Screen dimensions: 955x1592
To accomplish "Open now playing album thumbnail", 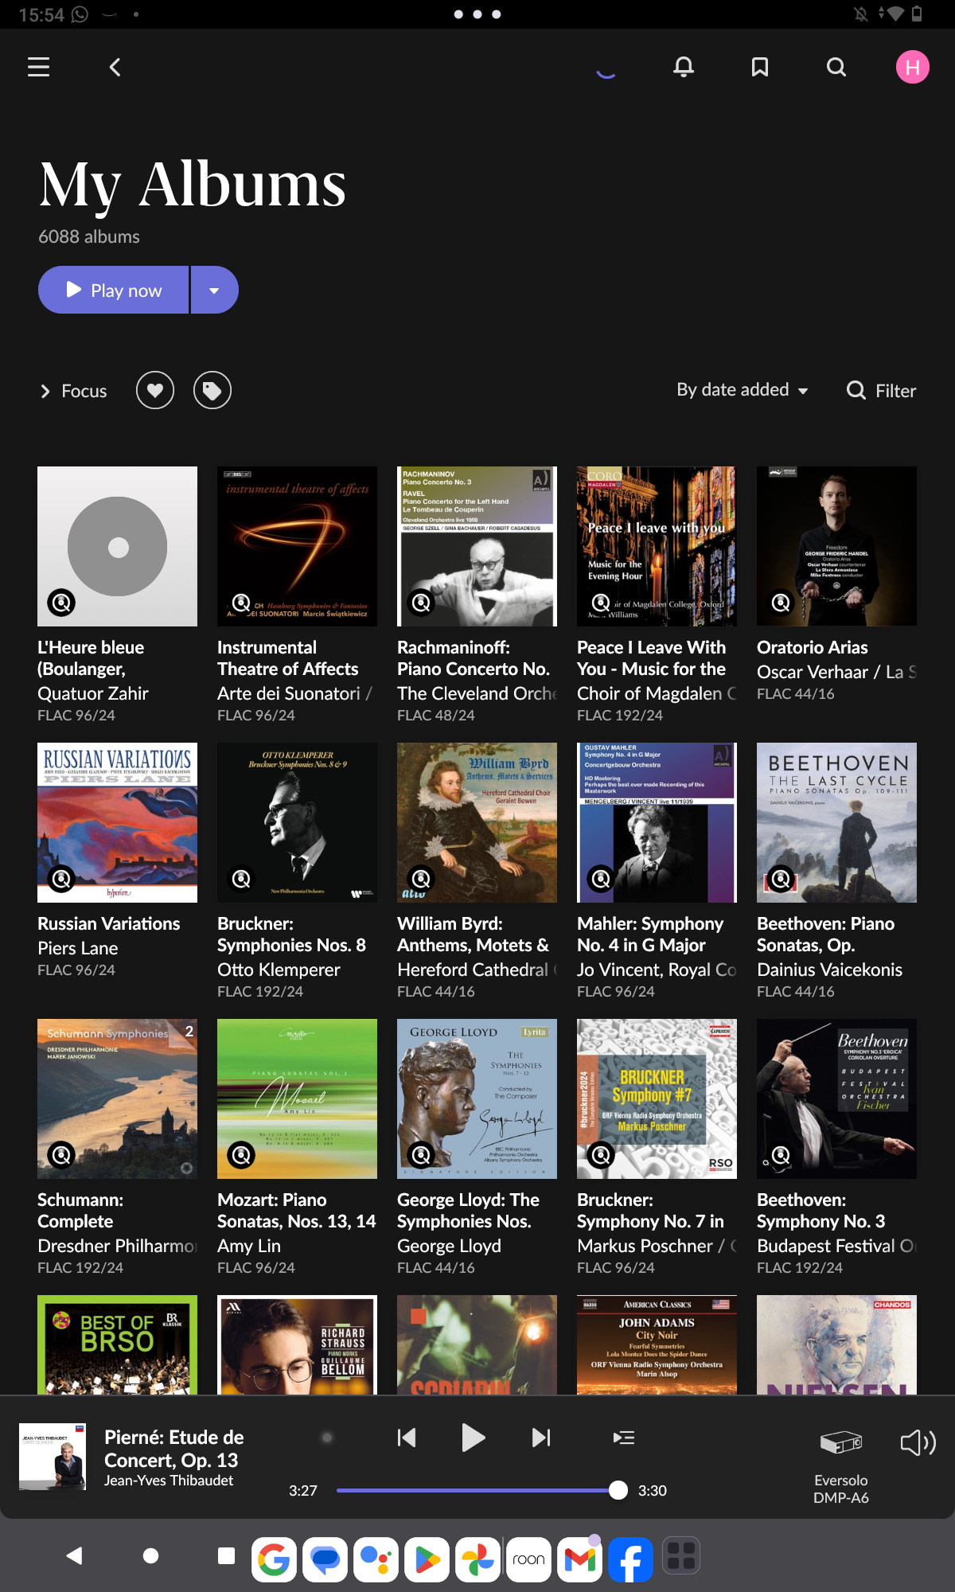I will [x=53, y=1457].
